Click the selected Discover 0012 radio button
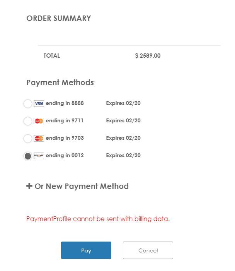Image resolution: width=235 pixels, height=271 pixels. (28, 156)
